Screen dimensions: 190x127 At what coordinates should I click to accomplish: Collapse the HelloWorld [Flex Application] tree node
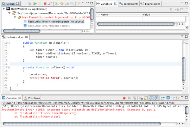pos(4,9)
